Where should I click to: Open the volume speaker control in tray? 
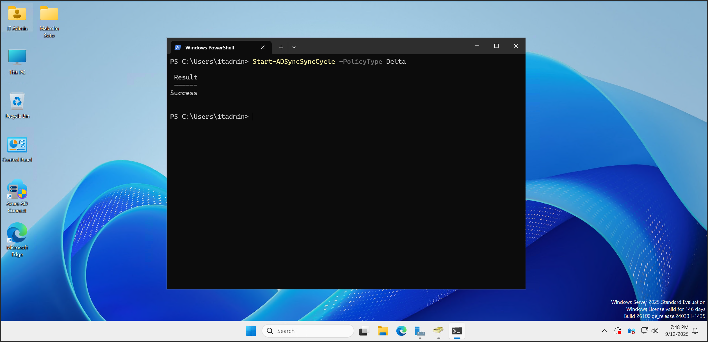tap(655, 331)
